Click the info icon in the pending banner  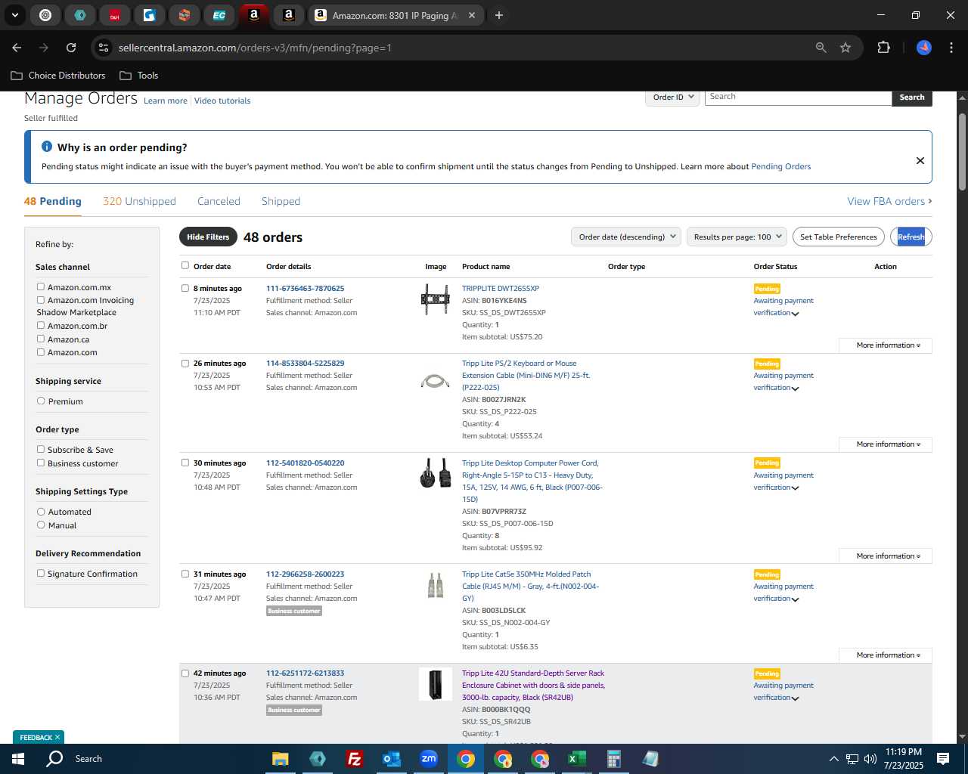47,147
